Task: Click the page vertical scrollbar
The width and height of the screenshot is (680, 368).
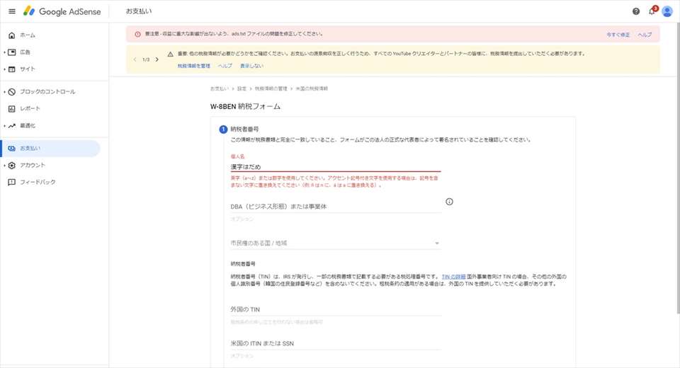Action: [x=678, y=169]
